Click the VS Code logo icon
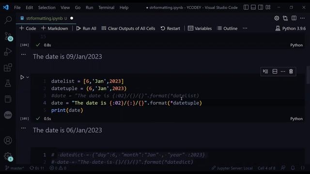 (x=6, y=8)
